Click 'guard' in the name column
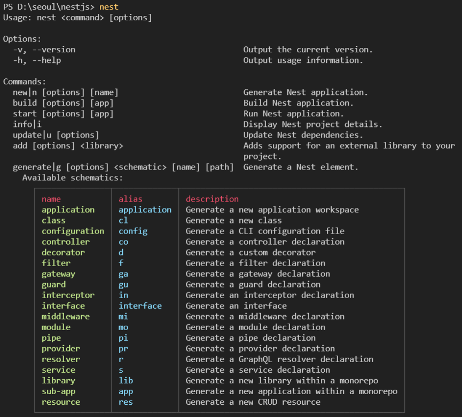The image size is (462, 417). tap(53, 285)
